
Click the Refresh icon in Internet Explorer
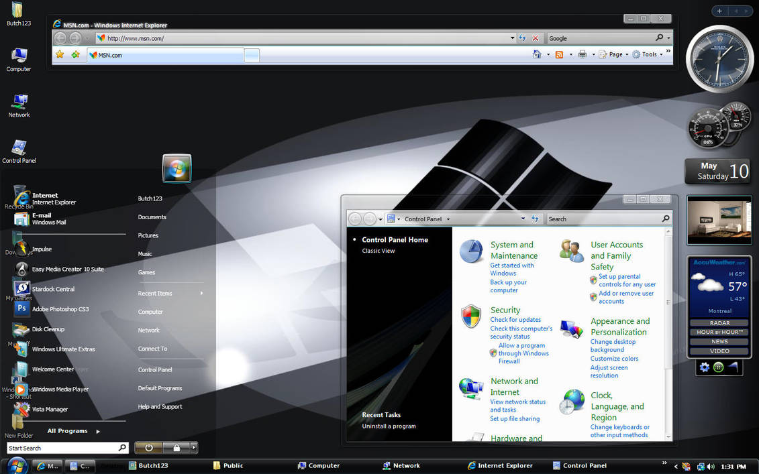[523, 38]
